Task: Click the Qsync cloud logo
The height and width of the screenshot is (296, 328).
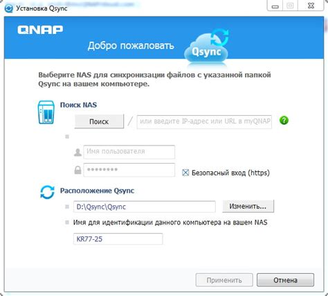Action: point(206,46)
